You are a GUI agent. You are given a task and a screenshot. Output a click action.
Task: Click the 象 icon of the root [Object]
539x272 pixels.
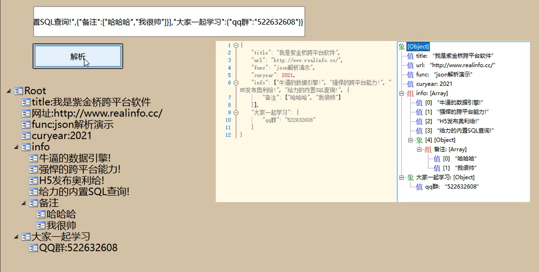402,47
